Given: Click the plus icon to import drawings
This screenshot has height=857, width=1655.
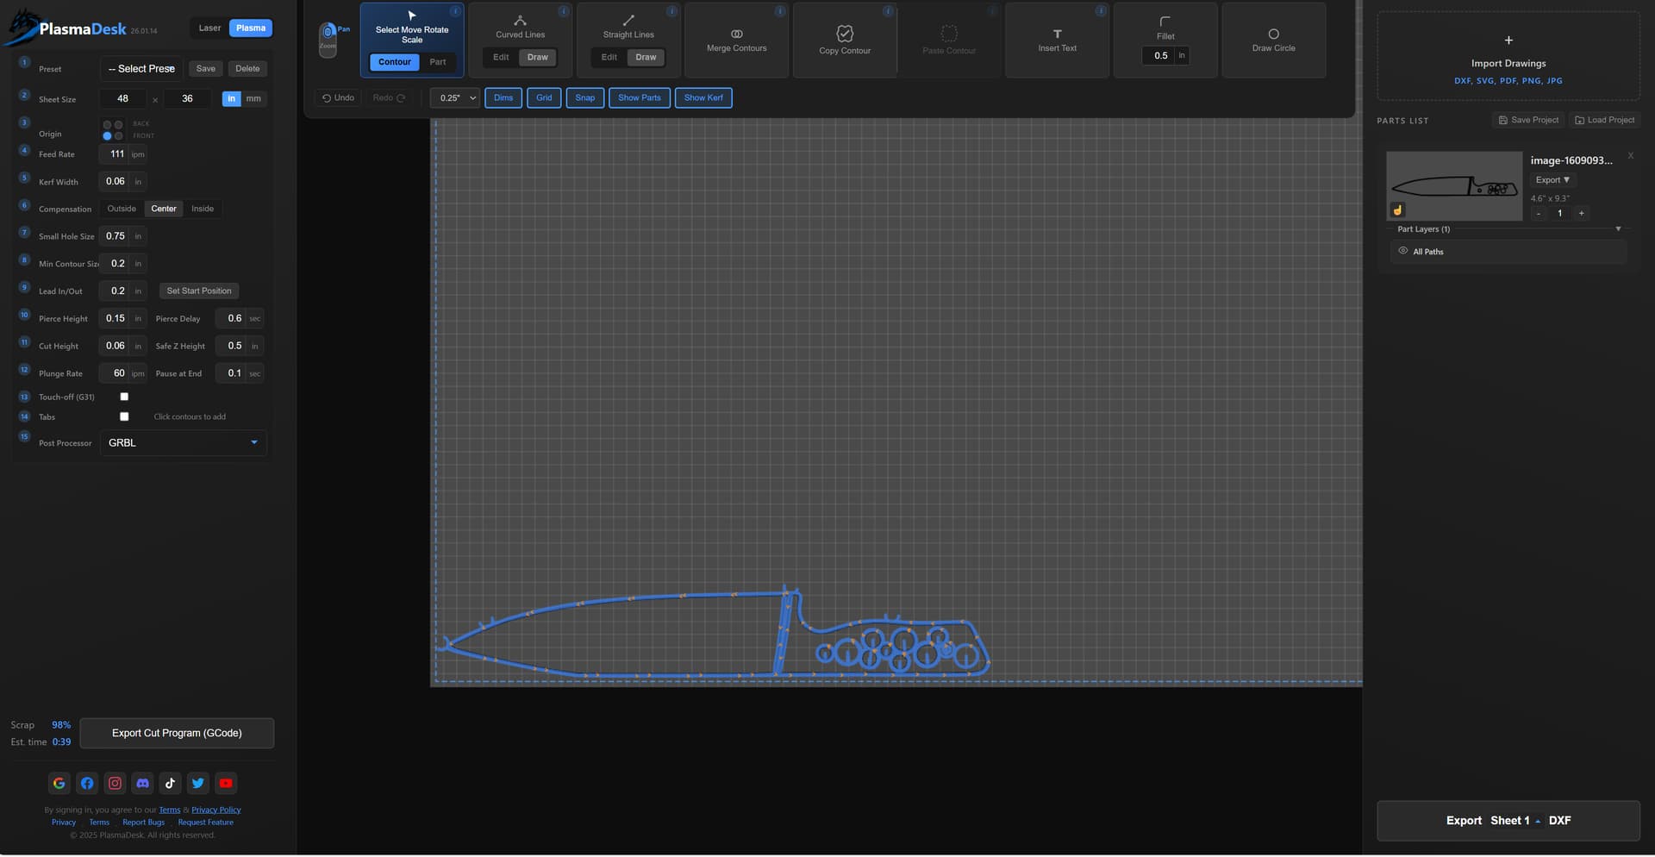Looking at the screenshot, I should pos(1508,41).
